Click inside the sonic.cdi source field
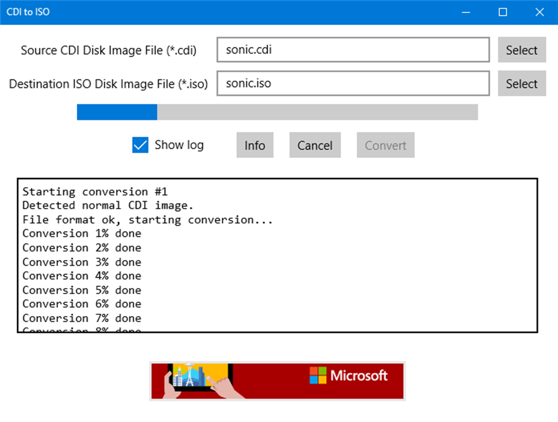558x422 pixels. [x=353, y=49]
